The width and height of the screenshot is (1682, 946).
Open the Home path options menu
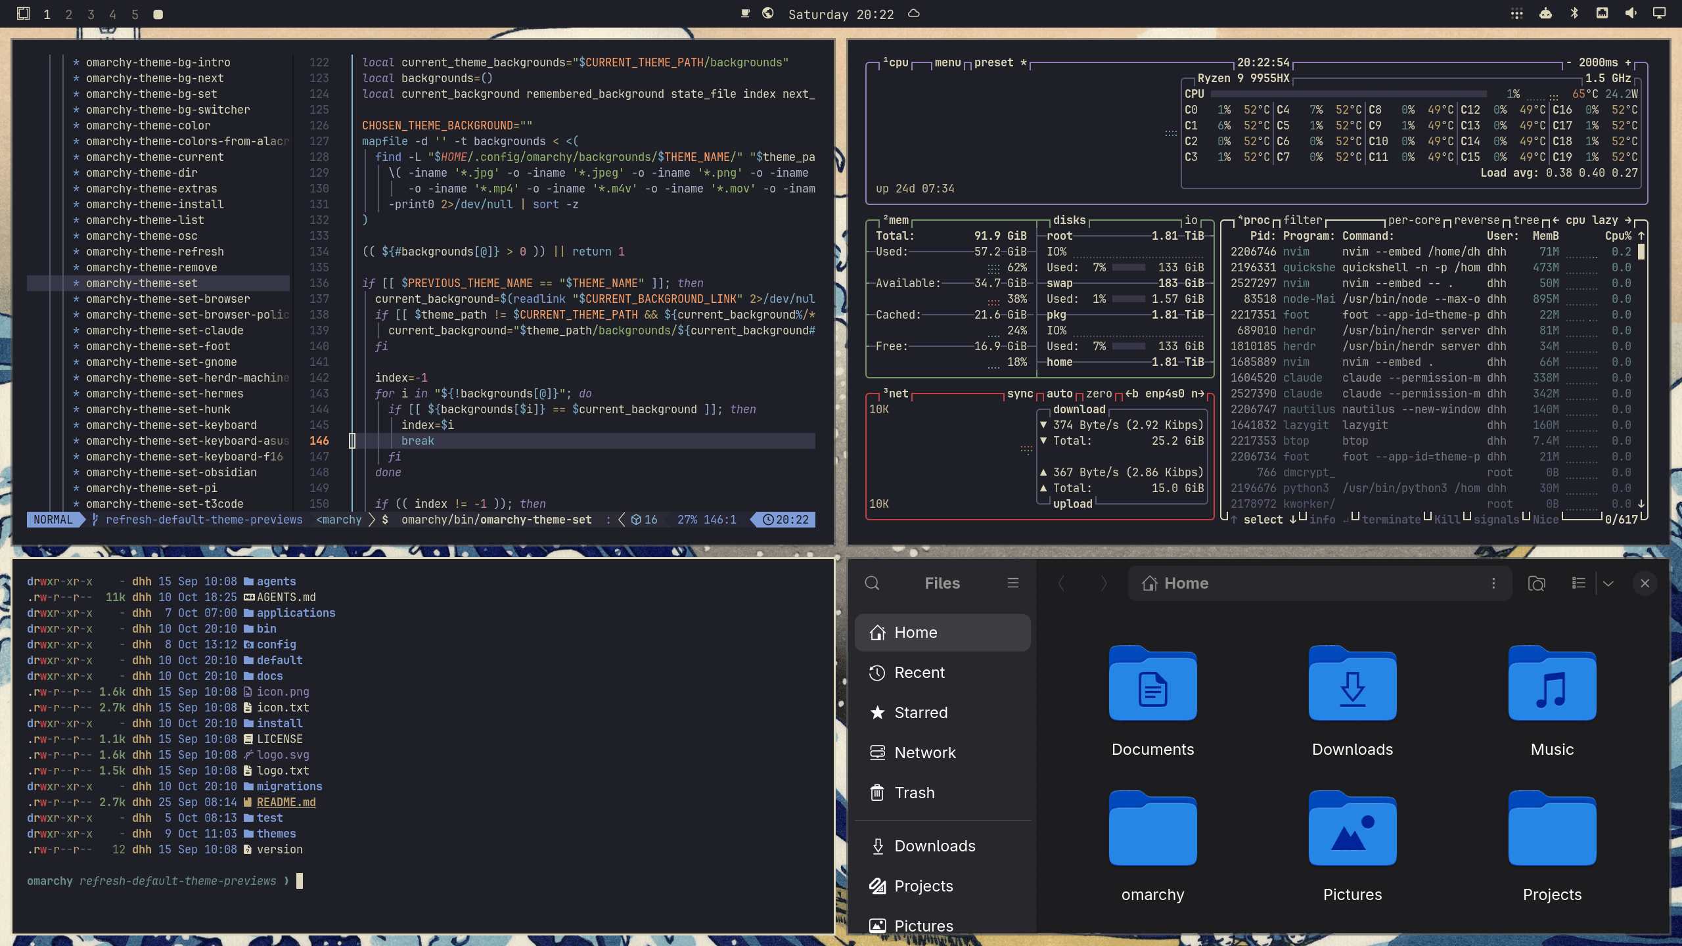coord(1493,583)
